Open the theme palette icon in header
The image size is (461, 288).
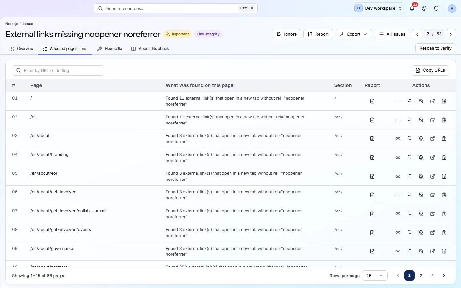[x=424, y=8]
